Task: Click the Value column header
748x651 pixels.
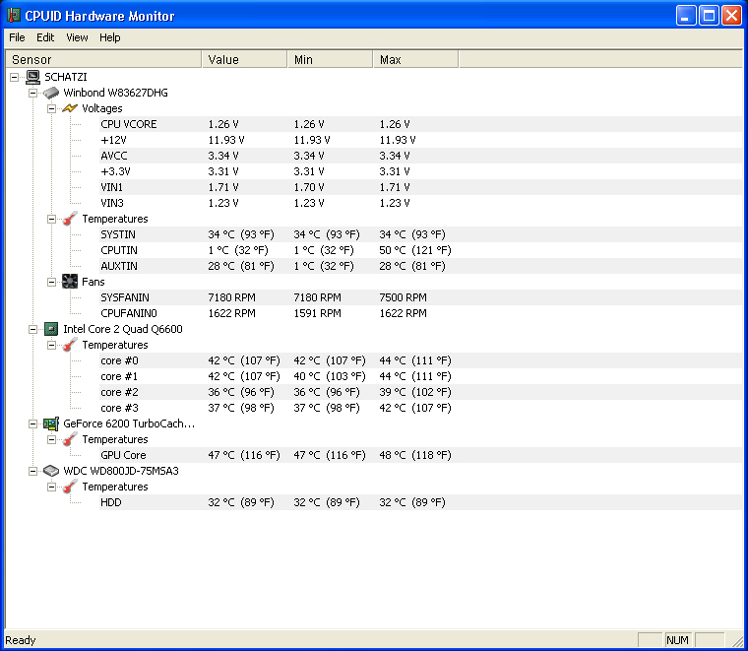Action: tap(245, 59)
